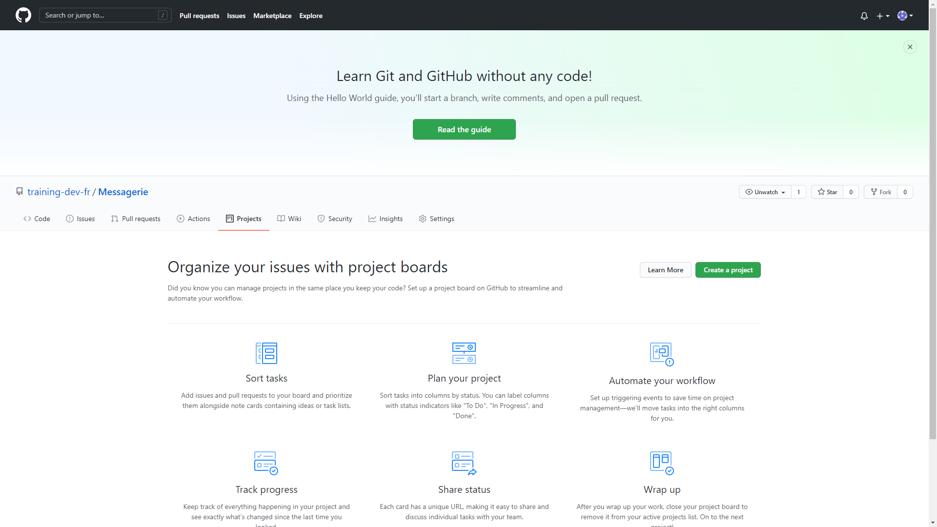Switch to the repository Issues tab
This screenshot has width=937, height=527.
point(81,219)
